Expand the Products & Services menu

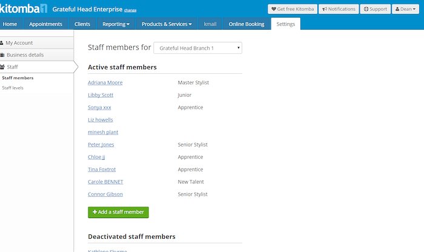(x=167, y=24)
